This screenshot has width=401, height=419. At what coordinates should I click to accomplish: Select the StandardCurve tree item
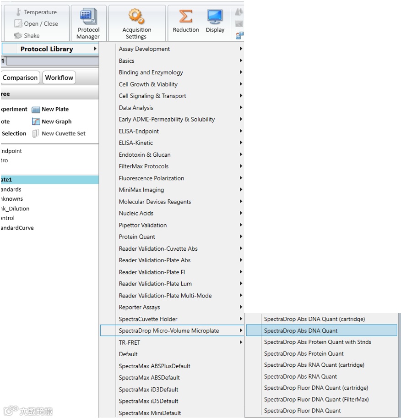(17, 228)
